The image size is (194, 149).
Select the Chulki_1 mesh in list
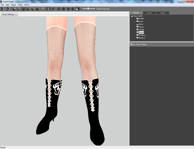pyautogui.click(x=142, y=35)
